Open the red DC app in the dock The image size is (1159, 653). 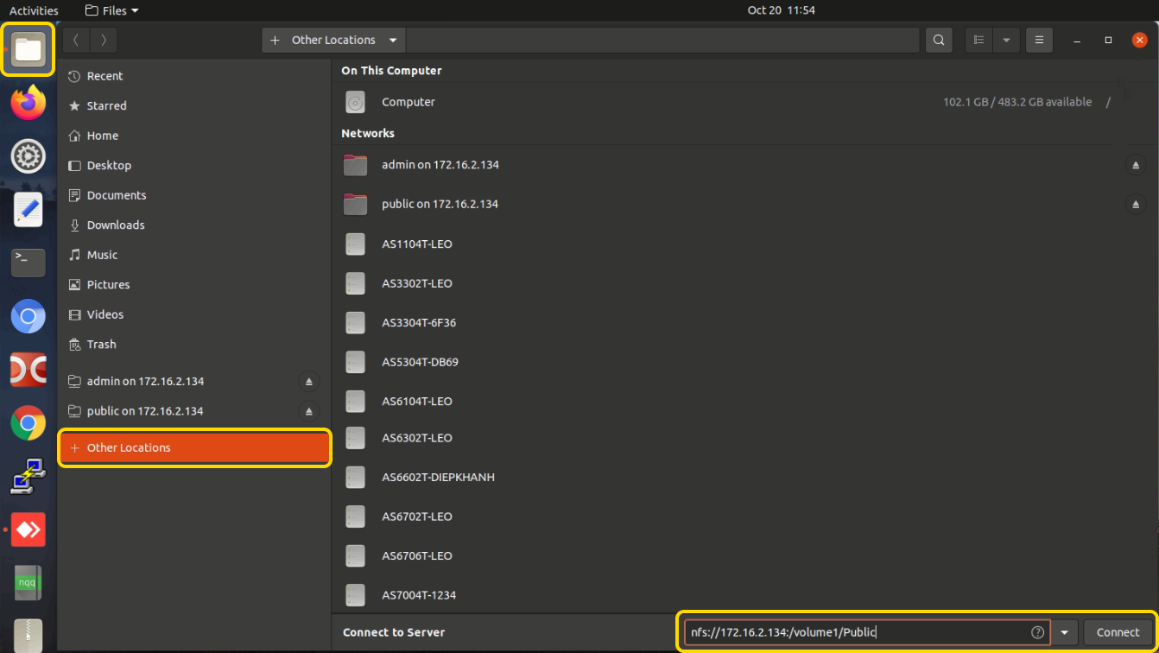pos(28,370)
